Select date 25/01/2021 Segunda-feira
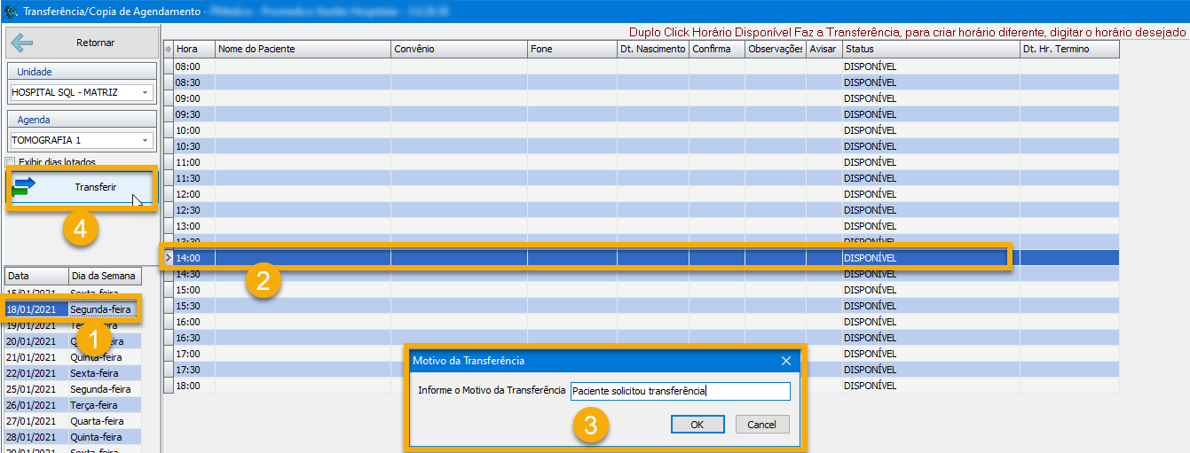Screen dimensions: 1190x453 [71, 389]
